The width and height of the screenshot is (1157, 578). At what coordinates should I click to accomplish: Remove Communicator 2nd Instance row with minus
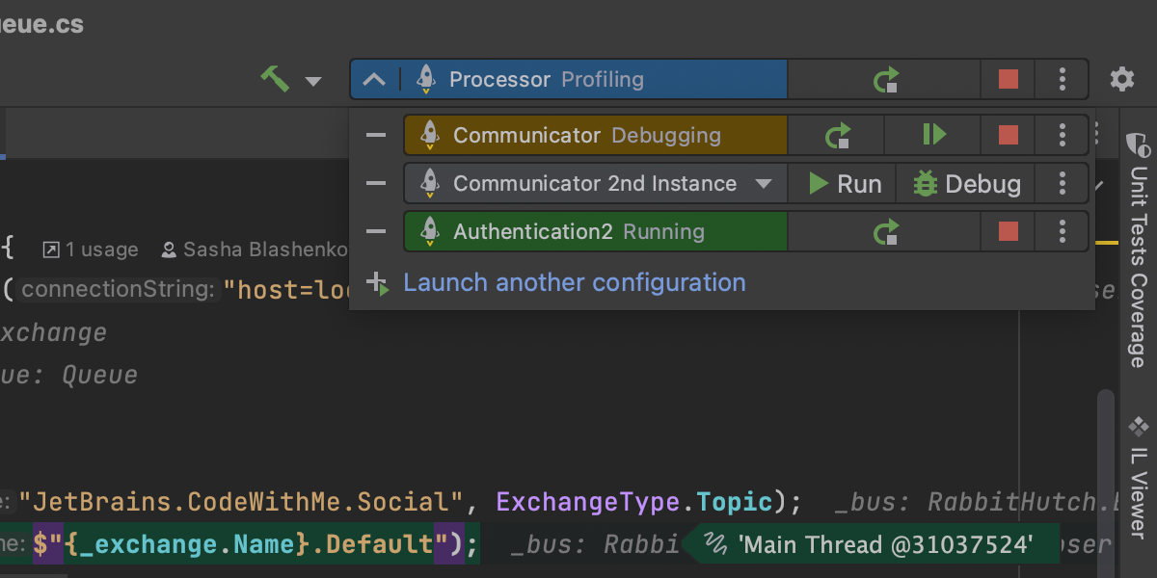point(377,183)
